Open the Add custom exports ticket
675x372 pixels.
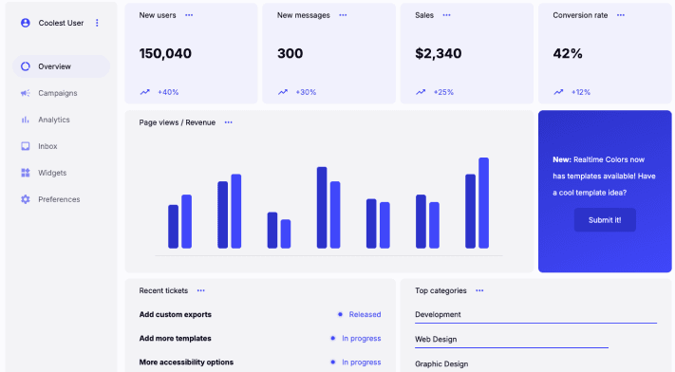click(176, 315)
